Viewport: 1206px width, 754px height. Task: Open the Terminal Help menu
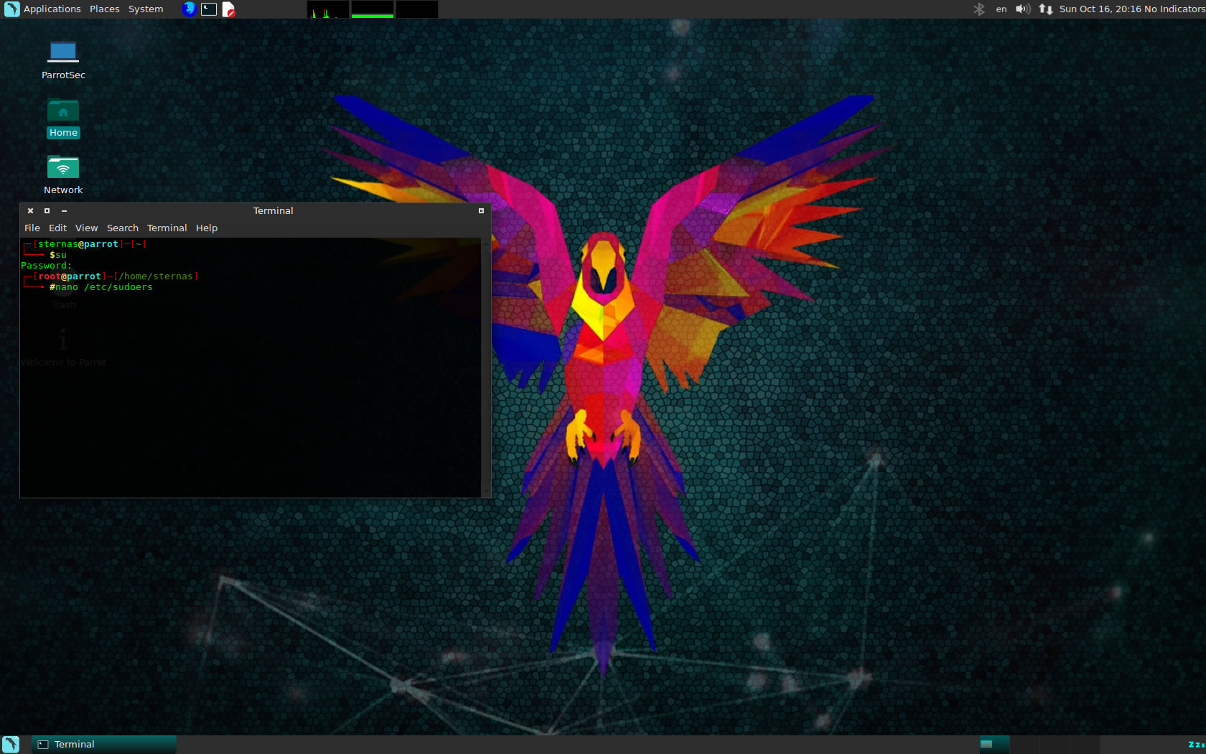(x=207, y=228)
